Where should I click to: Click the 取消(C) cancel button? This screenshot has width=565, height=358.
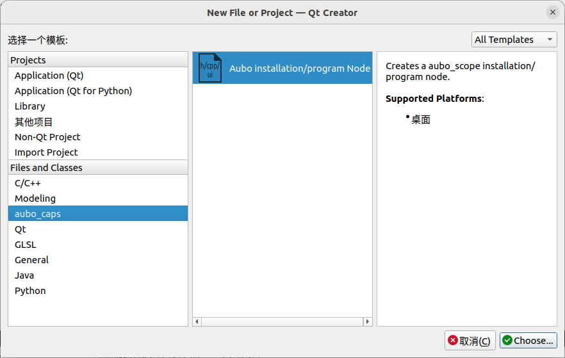click(470, 340)
